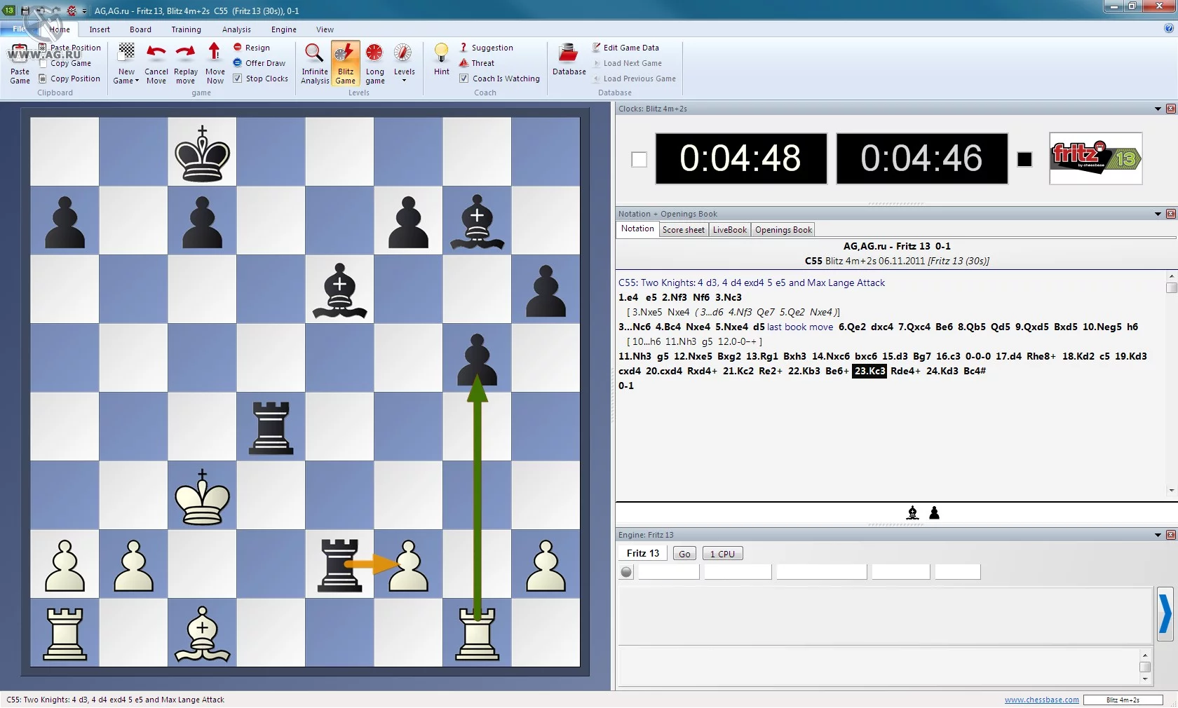This screenshot has width=1178, height=708.
Task: Click the blue help icon top-right
Action: click(1168, 29)
